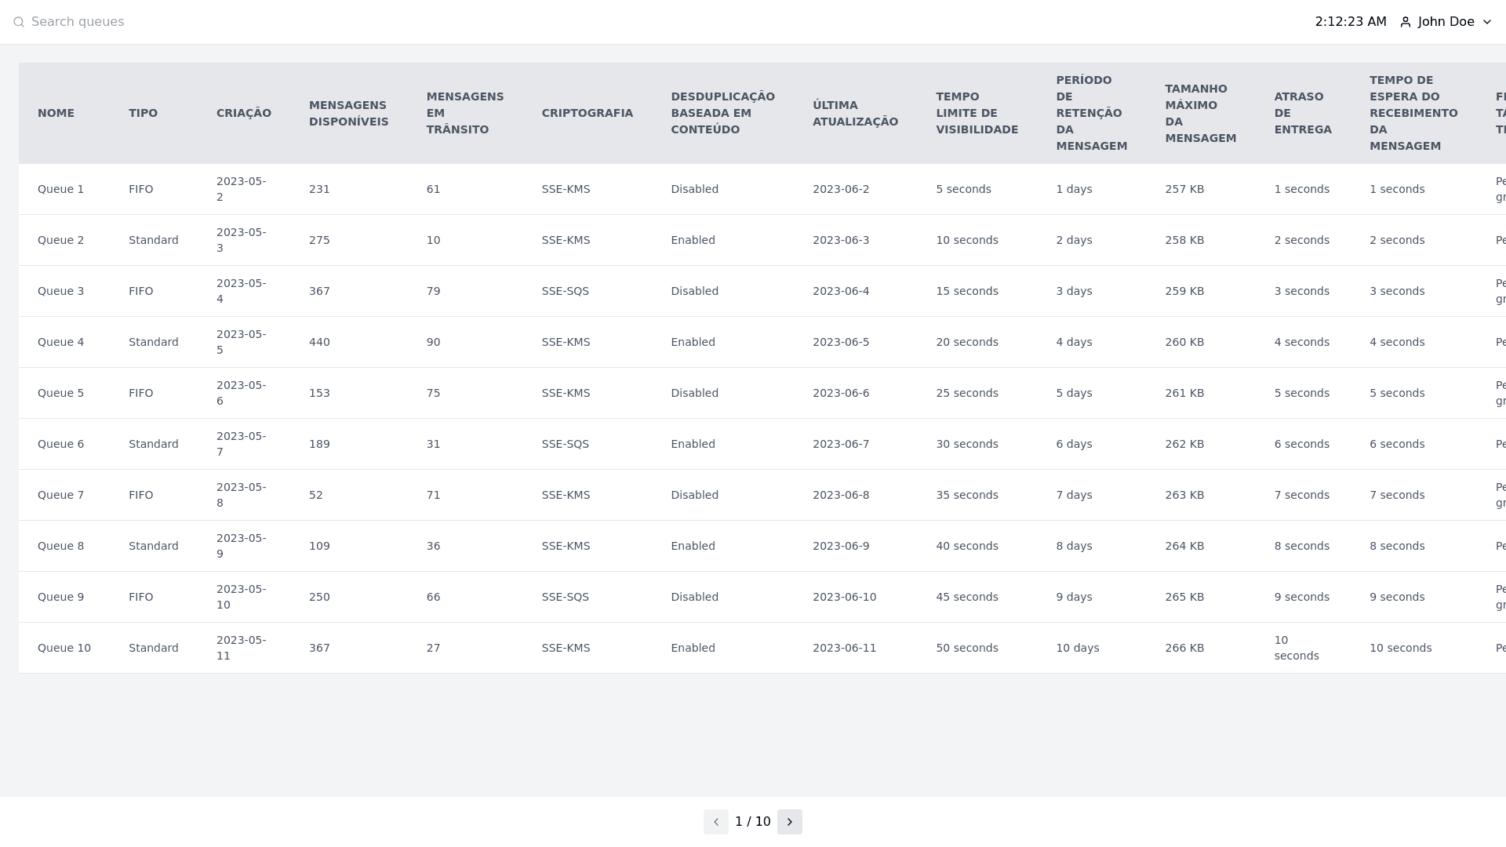Open Queue 1 row
The height and width of the screenshot is (847, 1506).
coord(60,189)
